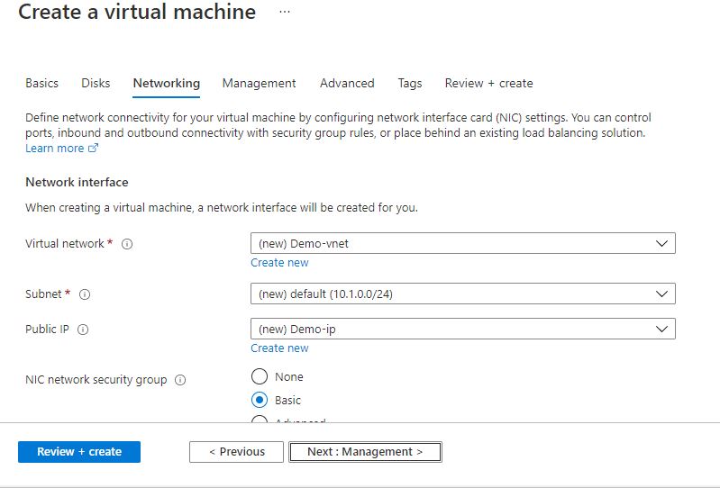Open the Advanced tab
Image resolution: width=720 pixels, height=488 pixels.
347,83
